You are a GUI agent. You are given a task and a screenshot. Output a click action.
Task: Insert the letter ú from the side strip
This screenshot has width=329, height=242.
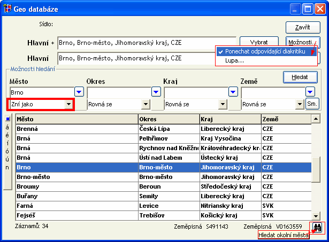tap(7, 159)
